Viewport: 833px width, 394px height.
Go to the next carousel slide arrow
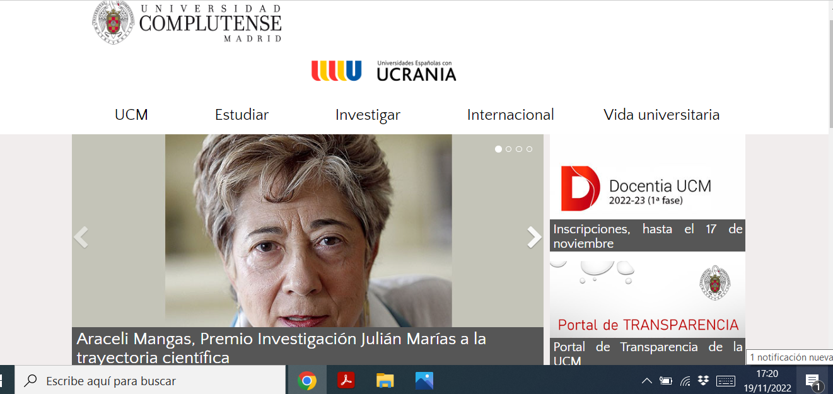(534, 237)
